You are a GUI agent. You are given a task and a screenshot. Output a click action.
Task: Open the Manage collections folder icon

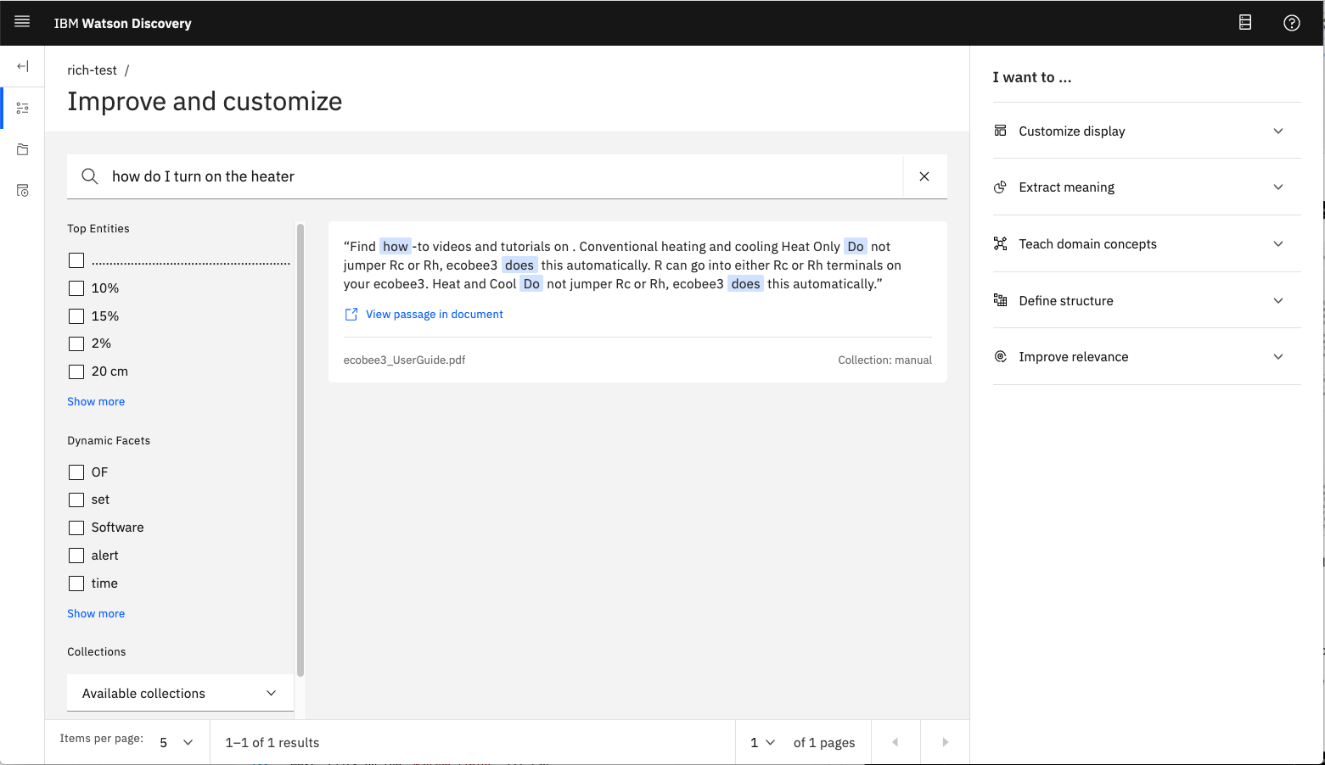(23, 149)
